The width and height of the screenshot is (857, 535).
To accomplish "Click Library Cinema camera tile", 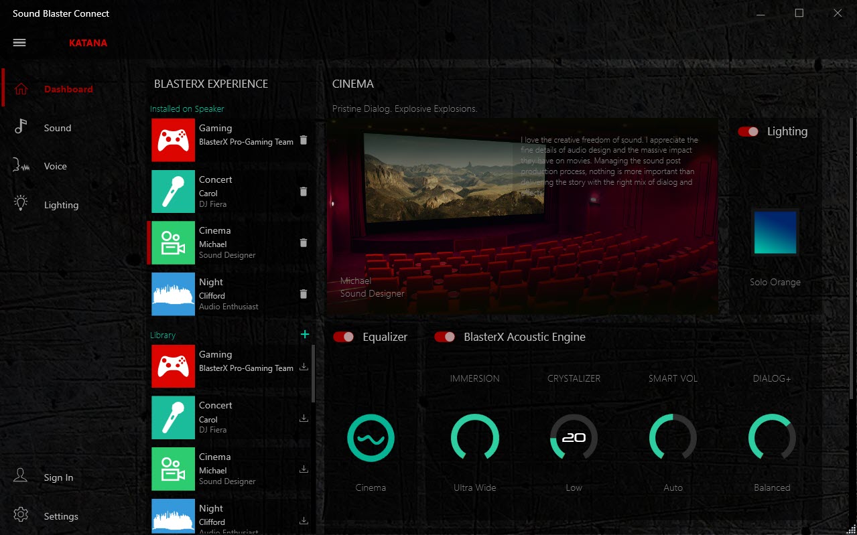I will pyautogui.click(x=173, y=469).
